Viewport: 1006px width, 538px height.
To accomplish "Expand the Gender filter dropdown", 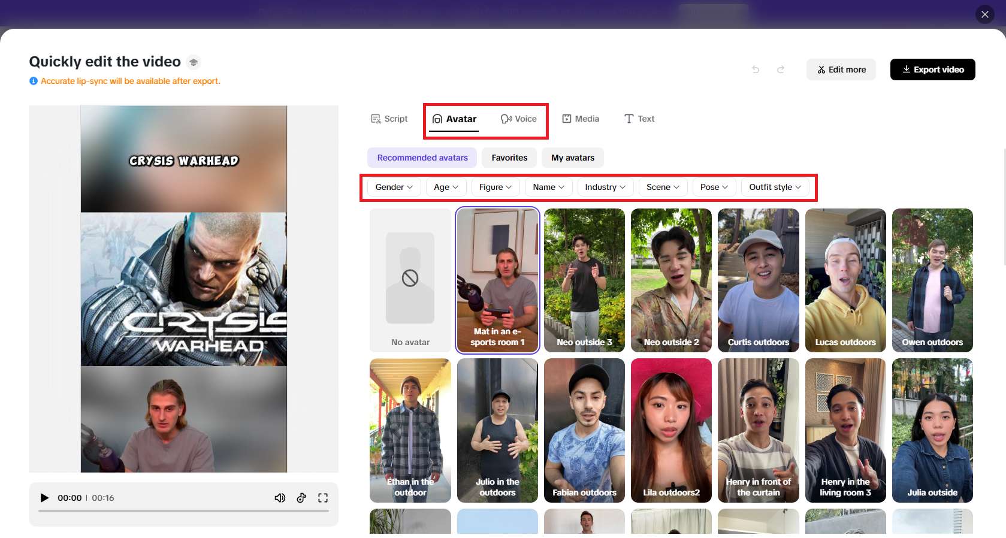I will click(x=394, y=187).
